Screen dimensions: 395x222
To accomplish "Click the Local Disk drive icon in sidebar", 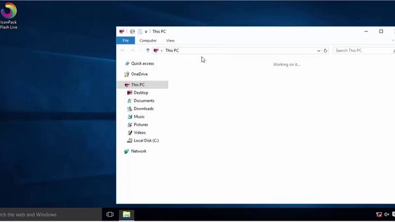I will pos(130,141).
